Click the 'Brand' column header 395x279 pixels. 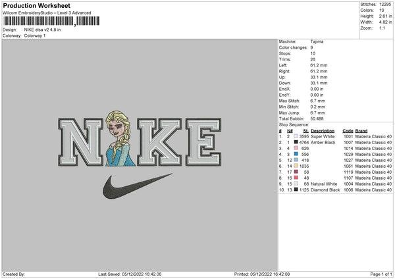[x=361, y=131]
